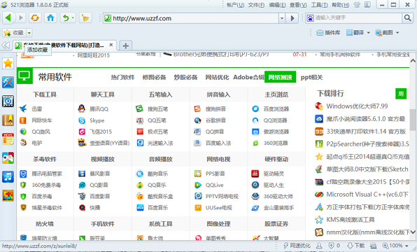This screenshot has width=417, height=252.
Task: Click the page's vertical scrollbar thumb
Action: (x=413, y=120)
